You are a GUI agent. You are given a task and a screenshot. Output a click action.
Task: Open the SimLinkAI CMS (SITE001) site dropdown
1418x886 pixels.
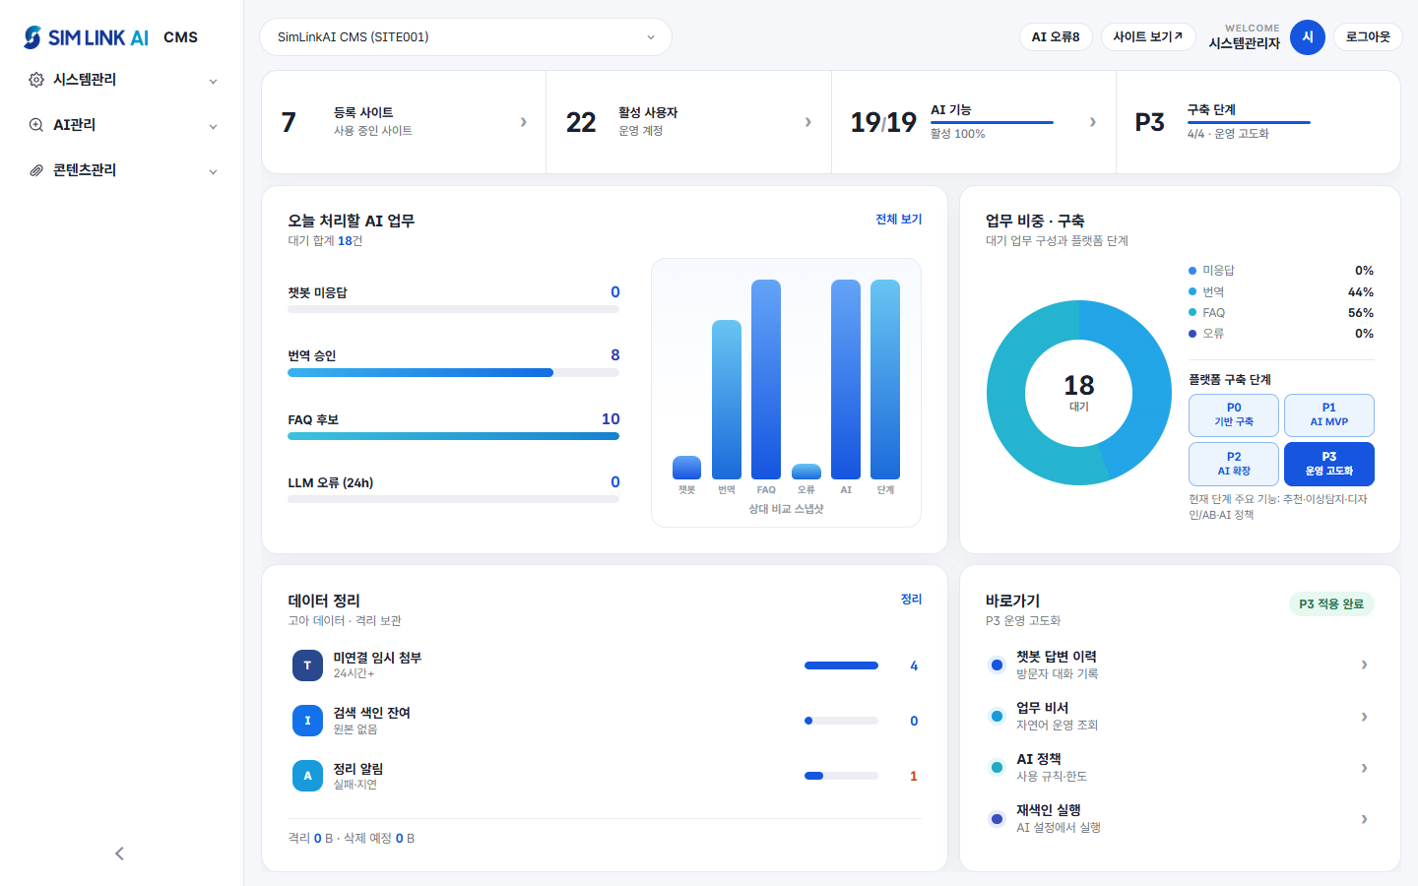466,37
